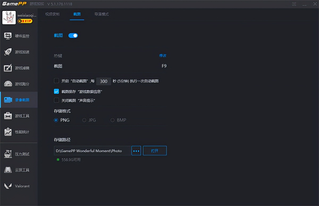
Task: Disable the screenshot feature master switch
Action: click(x=73, y=35)
